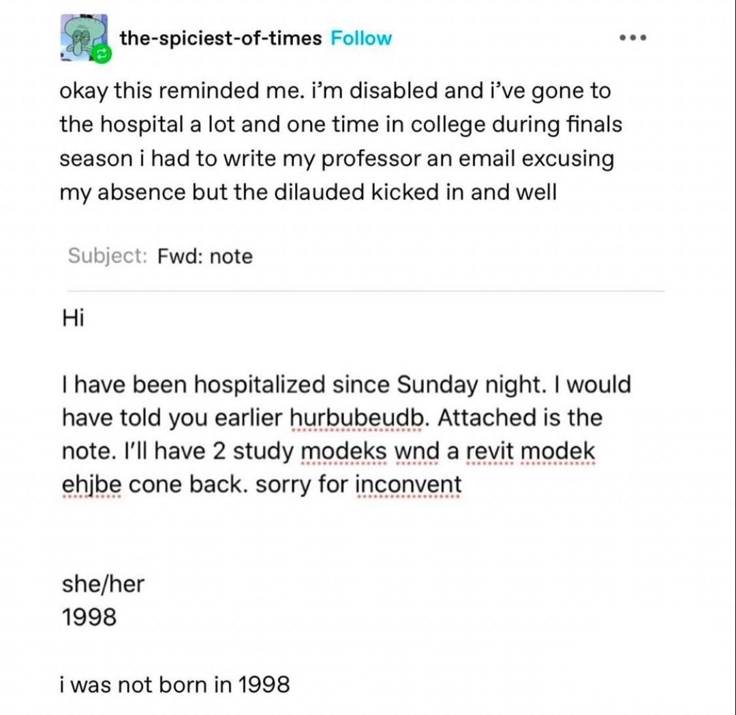The image size is (736, 715).
Task: Click the she/her signature line
Action: tap(103, 584)
